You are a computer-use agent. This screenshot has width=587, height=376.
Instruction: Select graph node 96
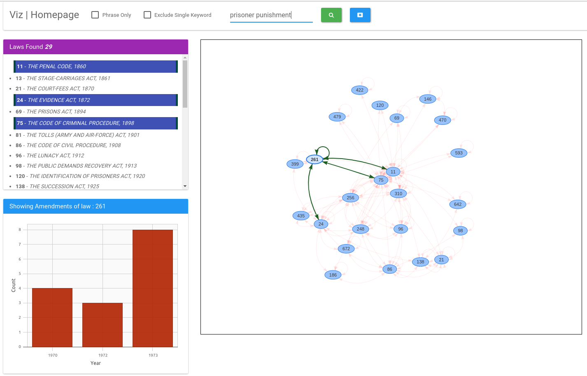[x=401, y=229]
